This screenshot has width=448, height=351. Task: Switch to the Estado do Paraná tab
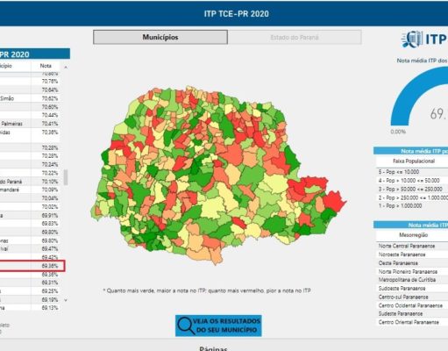click(x=295, y=37)
